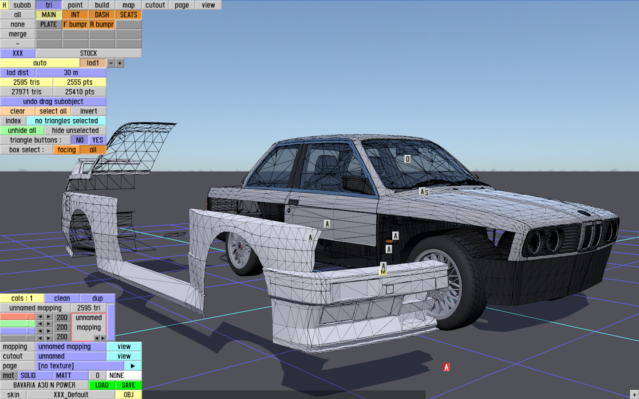Click the lod plus button beside lod1
The image size is (639, 399).
pyautogui.click(x=120, y=63)
